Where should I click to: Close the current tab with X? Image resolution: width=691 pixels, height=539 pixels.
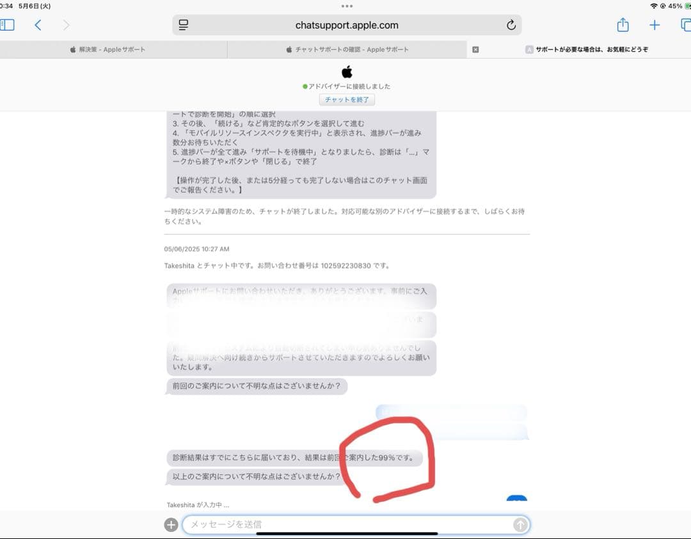click(x=475, y=49)
